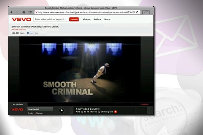Image resolution: width=203 pixels, height=135 pixels.
Task: Show the keyboard using the toolbar icon
Action: click(x=146, y=12)
